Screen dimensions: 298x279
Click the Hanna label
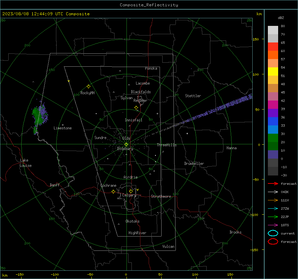(231, 148)
